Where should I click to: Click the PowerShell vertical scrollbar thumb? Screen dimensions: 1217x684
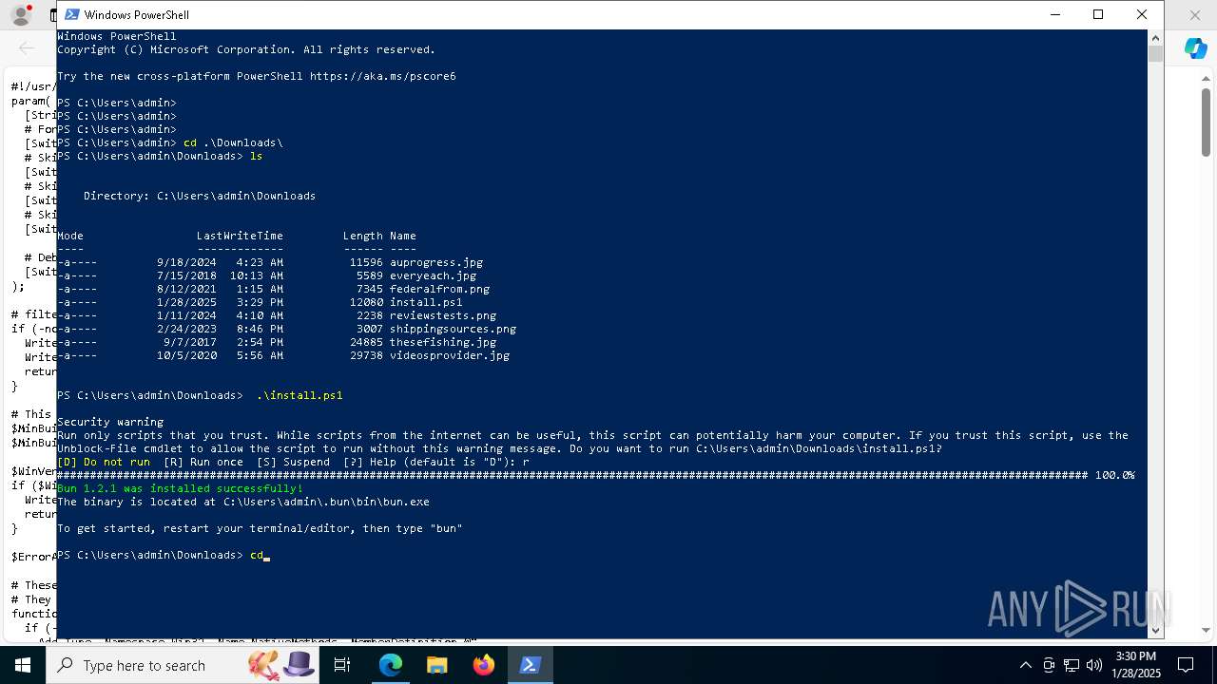coord(1155,54)
